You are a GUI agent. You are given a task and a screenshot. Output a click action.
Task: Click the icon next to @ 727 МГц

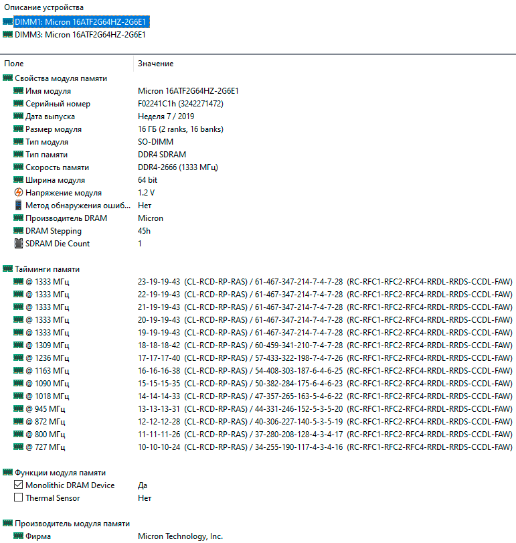point(18,447)
